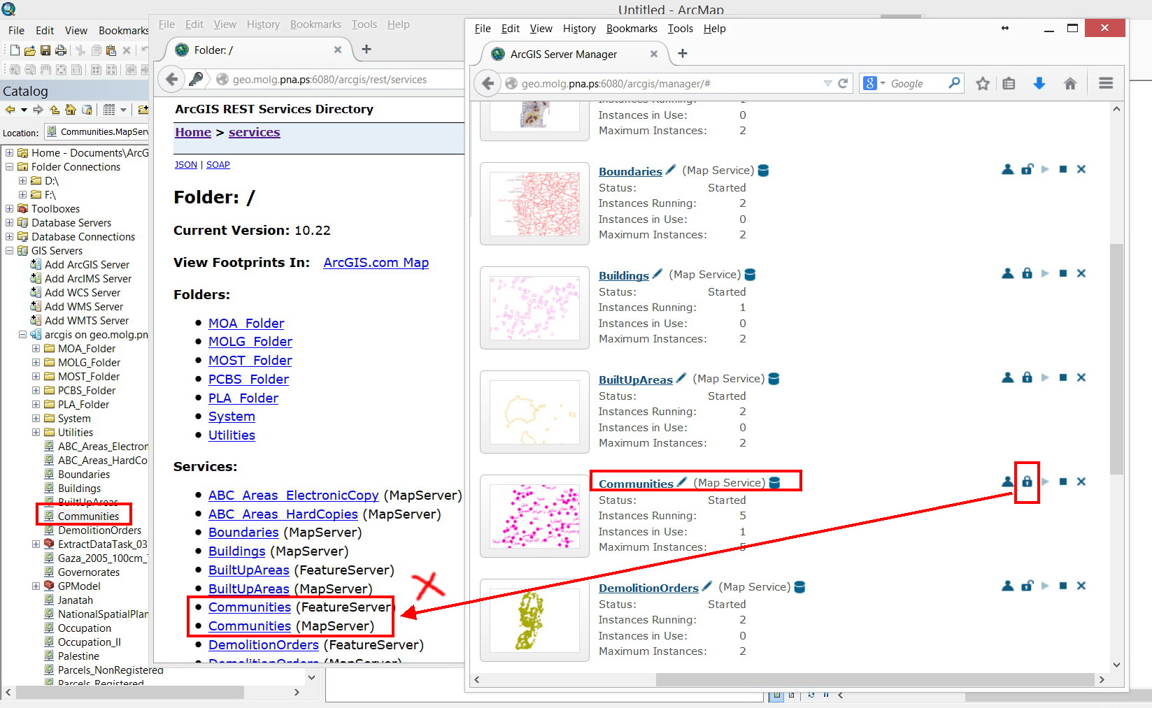Open Firefox downloads arrow

click(x=1039, y=83)
